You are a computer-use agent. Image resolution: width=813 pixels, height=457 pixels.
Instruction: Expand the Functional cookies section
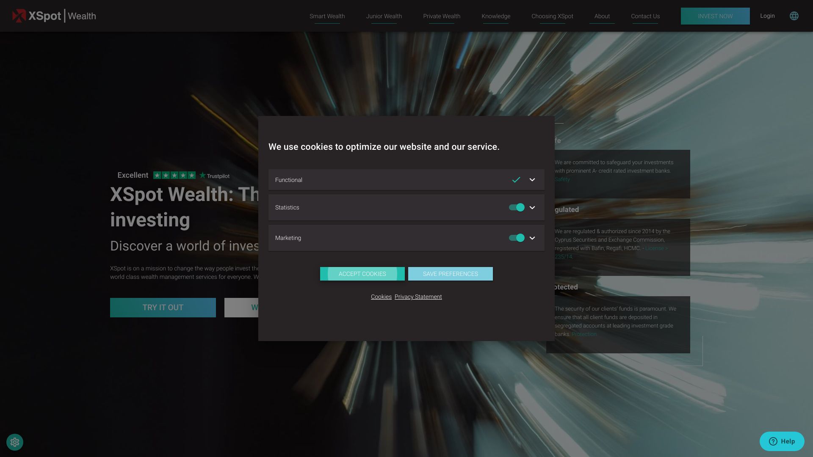(x=532, y=180)
